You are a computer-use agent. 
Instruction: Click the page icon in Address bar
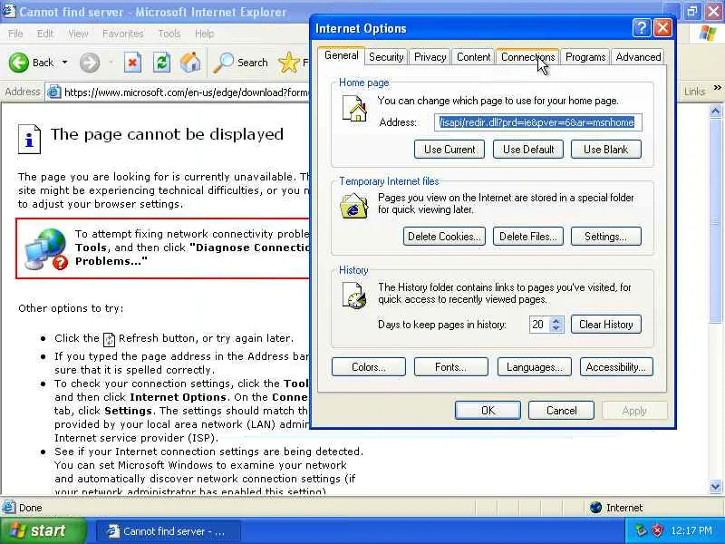click(54, 92)
